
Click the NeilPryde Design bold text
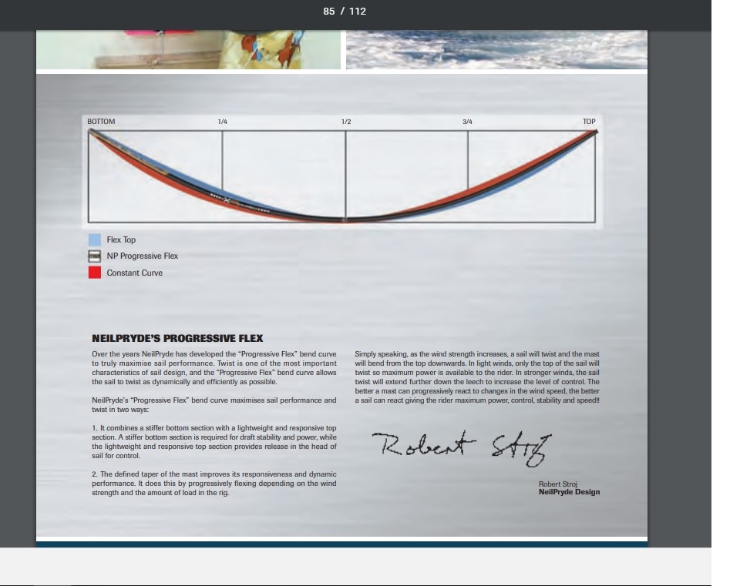[569, 492]
